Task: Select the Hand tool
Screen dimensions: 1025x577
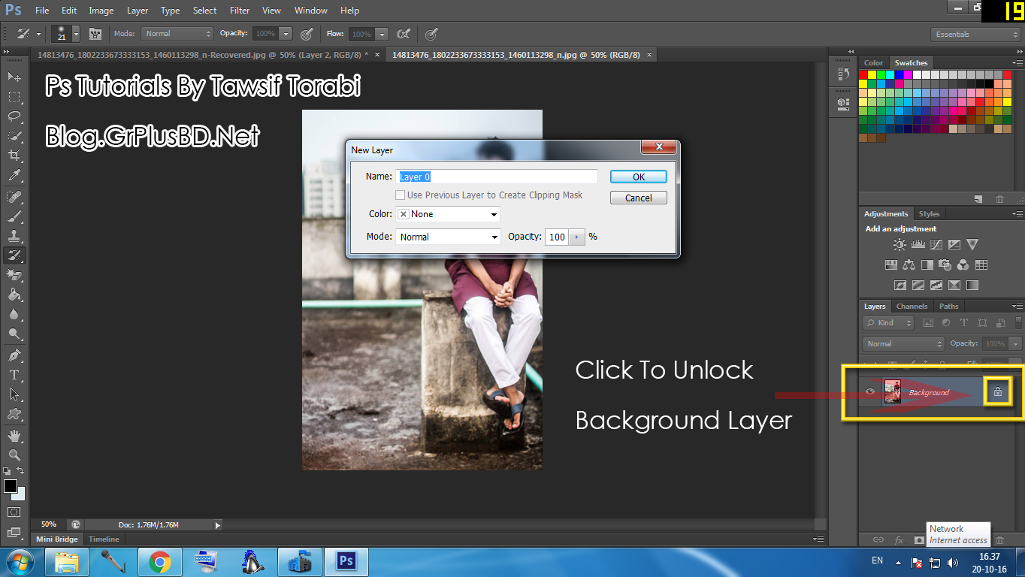Action: click(x=14, y=436)
